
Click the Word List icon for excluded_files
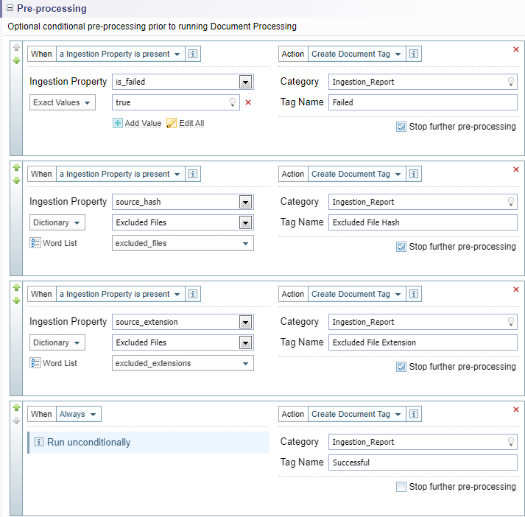click(35, 242)
